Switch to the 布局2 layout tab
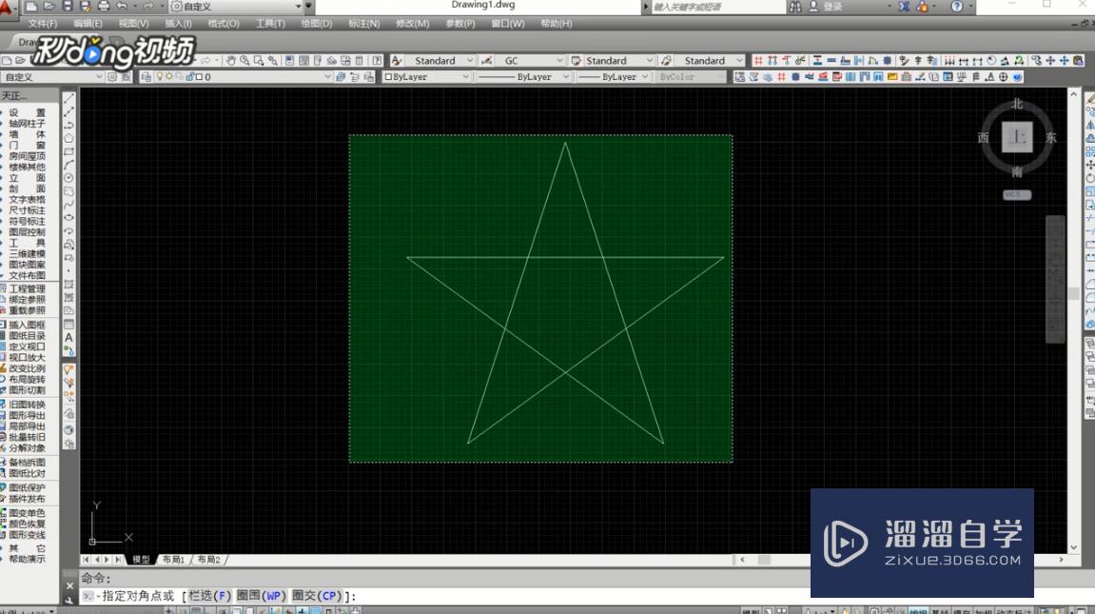Viewport: 1095px width, 614px height. click(x=208, y=560)
